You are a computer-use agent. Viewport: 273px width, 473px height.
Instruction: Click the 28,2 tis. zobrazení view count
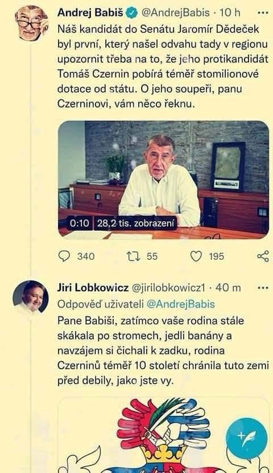136,223
